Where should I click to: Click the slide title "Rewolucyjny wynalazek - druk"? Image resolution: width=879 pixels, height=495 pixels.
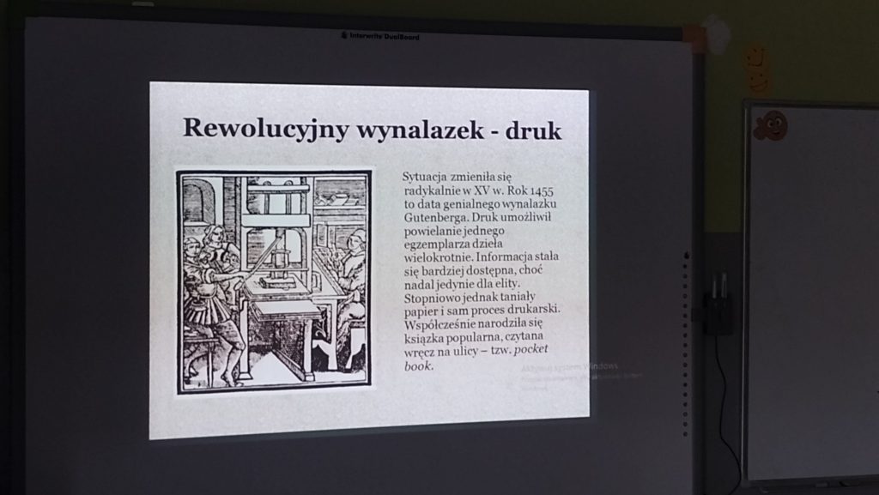(372, 129)
